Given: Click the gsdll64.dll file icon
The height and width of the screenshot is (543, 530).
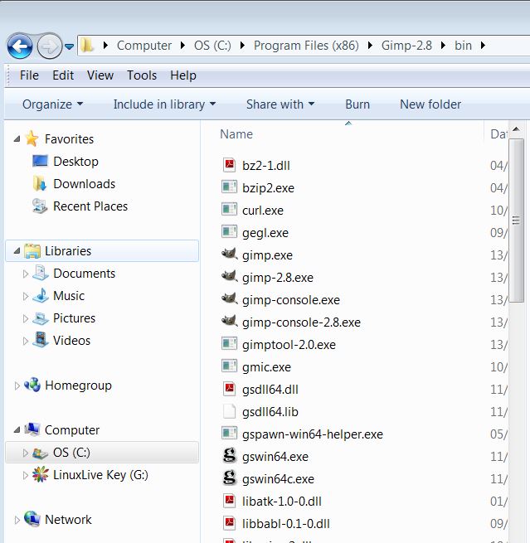Looking at the screenshot, I should point(229,389).
